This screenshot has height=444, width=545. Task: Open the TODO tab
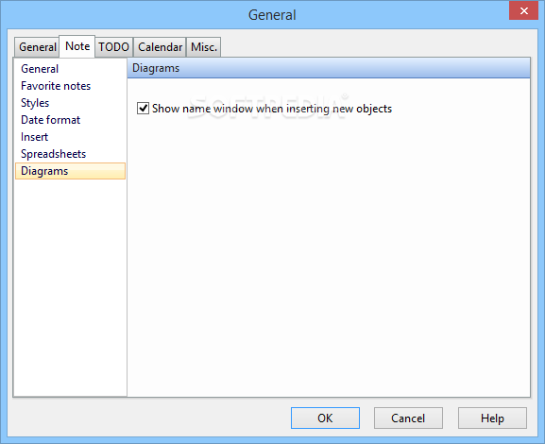(114, 47)
